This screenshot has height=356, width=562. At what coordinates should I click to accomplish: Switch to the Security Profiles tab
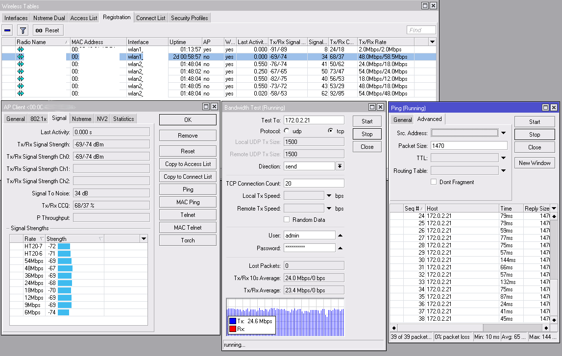point(189,18)
